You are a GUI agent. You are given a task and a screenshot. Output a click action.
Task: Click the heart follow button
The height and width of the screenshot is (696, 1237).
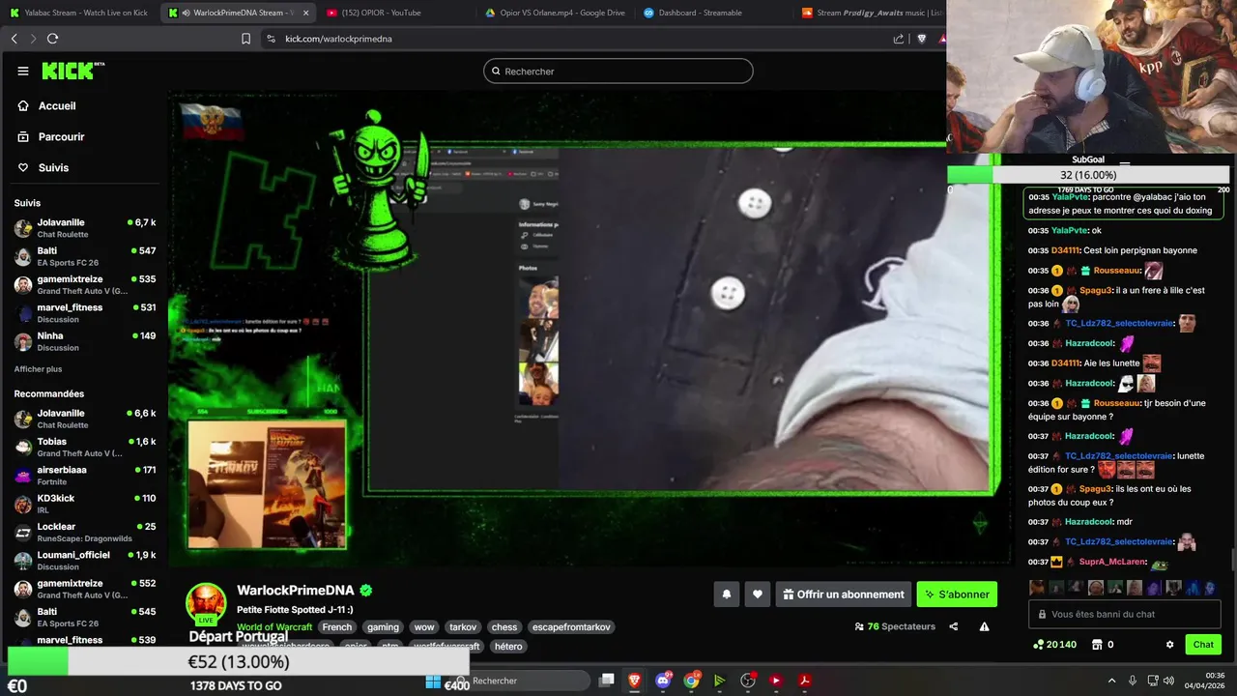758,594
